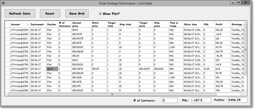Sort grid by Instrument column header
This screenshot has height=109, width=254.
(x=37, y=24)
